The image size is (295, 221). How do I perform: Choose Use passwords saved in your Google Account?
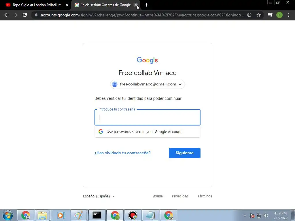147,132
